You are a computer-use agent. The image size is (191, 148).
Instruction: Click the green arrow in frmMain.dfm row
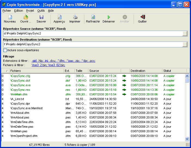click(x=124, y=94)
